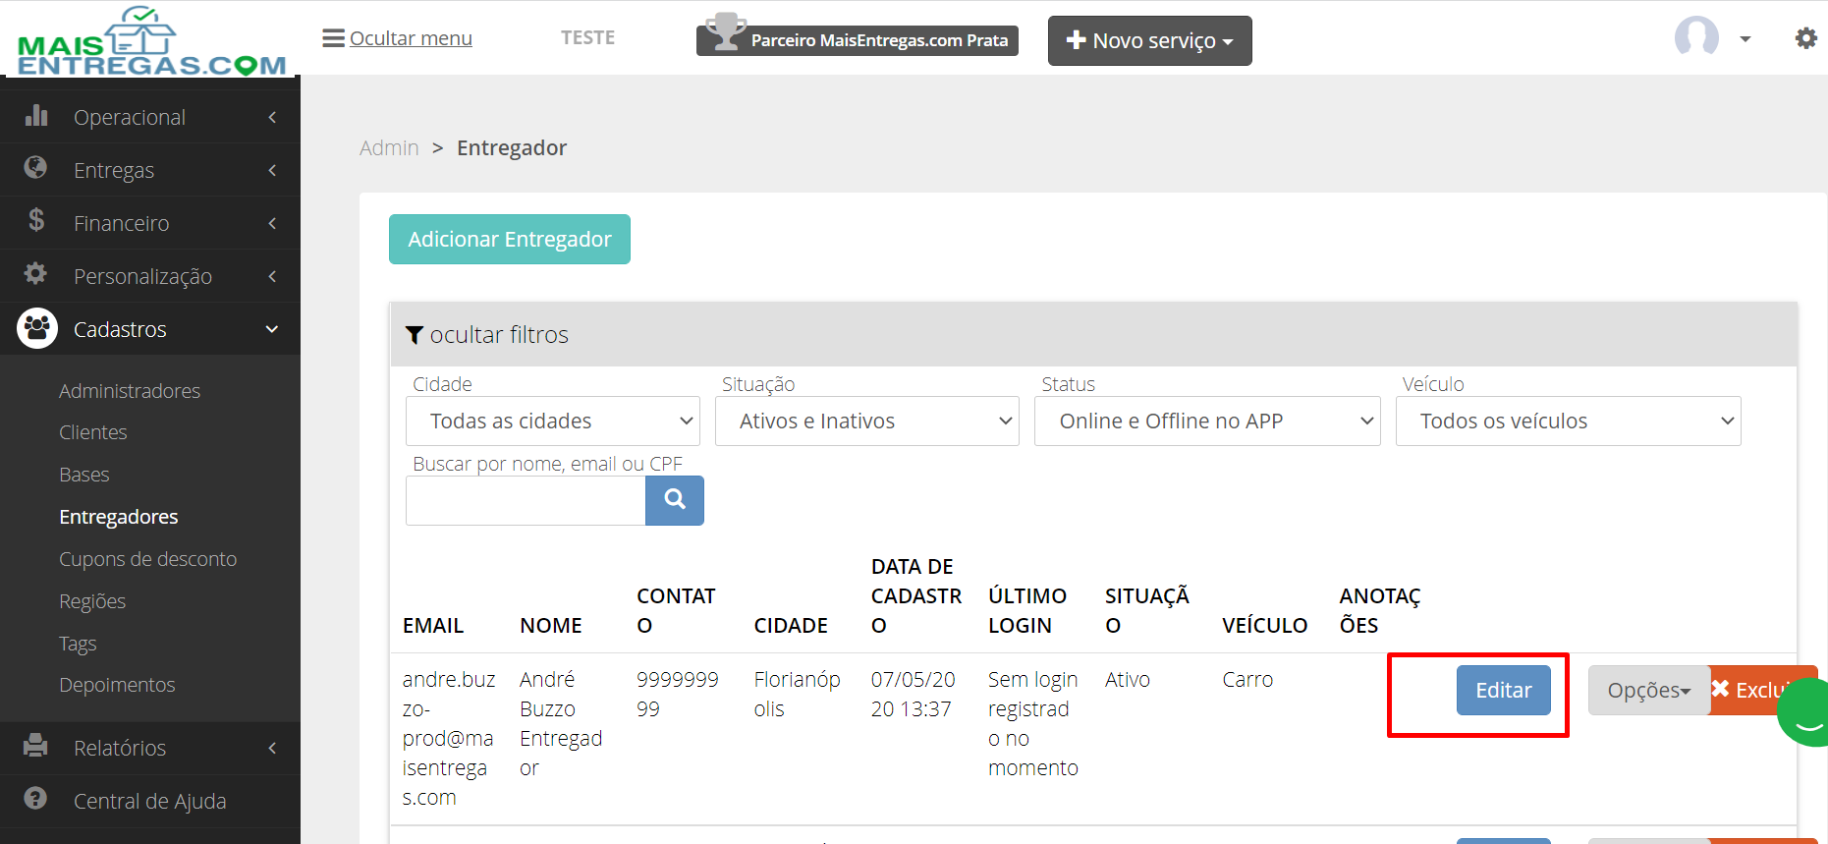Click the hamburger menu icon
This screenshot has height=844, width=1828.
[x=333, y=38]
